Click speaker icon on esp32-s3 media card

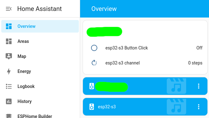92,107
